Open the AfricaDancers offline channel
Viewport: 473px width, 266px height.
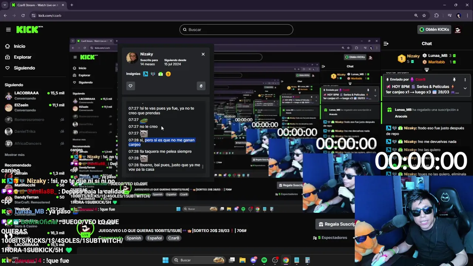34,143
